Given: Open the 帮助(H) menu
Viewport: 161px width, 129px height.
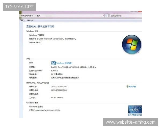Looking at the screenshot, I should click(30, 20).
